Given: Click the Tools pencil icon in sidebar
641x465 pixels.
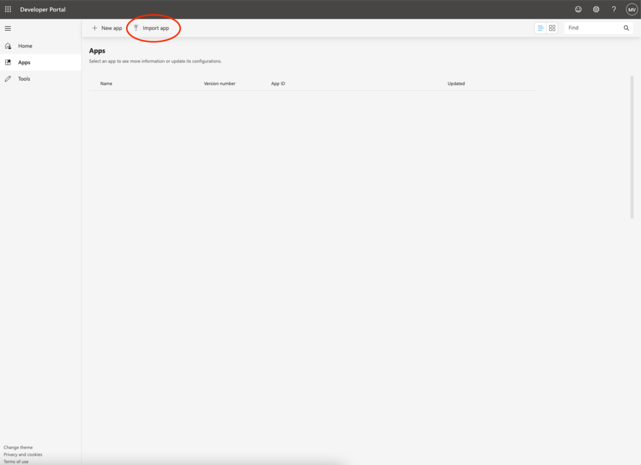Looking at the screenshot, I should [x=8, y=79].
